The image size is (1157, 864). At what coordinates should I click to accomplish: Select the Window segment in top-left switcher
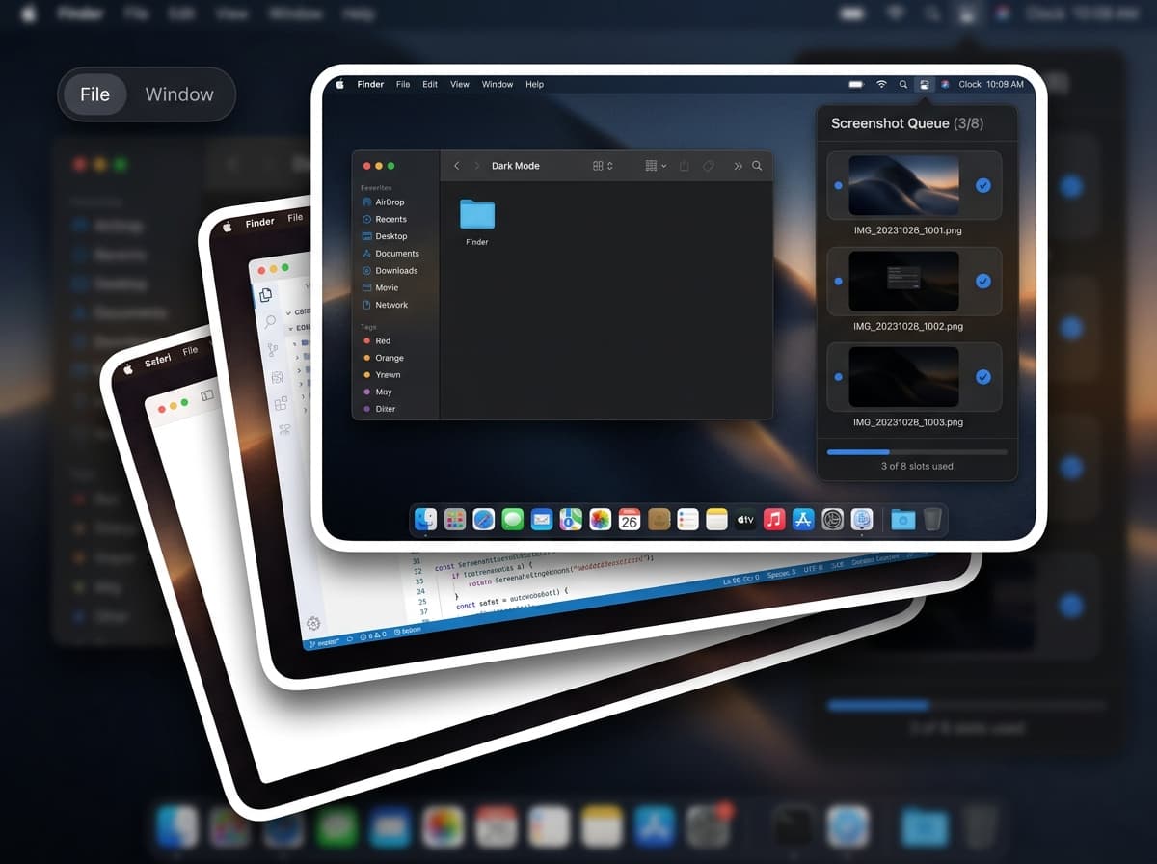(179, 94)
